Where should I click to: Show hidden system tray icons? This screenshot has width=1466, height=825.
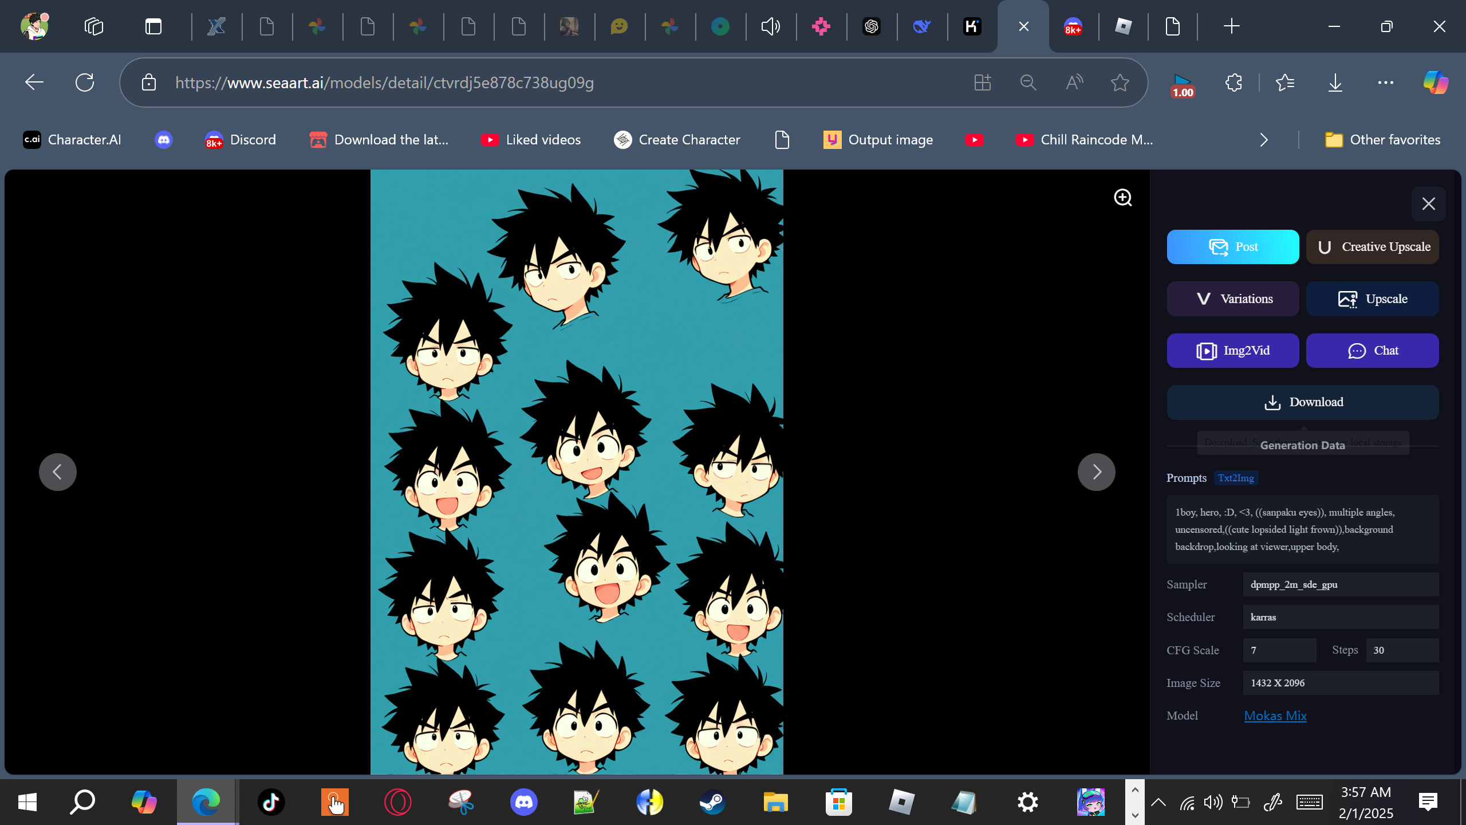click(x=1158, y=802)
